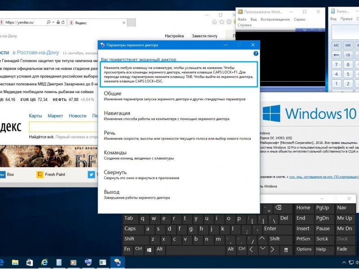Open Windows Store from the taskbar
The image size is (359, 269).
[30, 262]
